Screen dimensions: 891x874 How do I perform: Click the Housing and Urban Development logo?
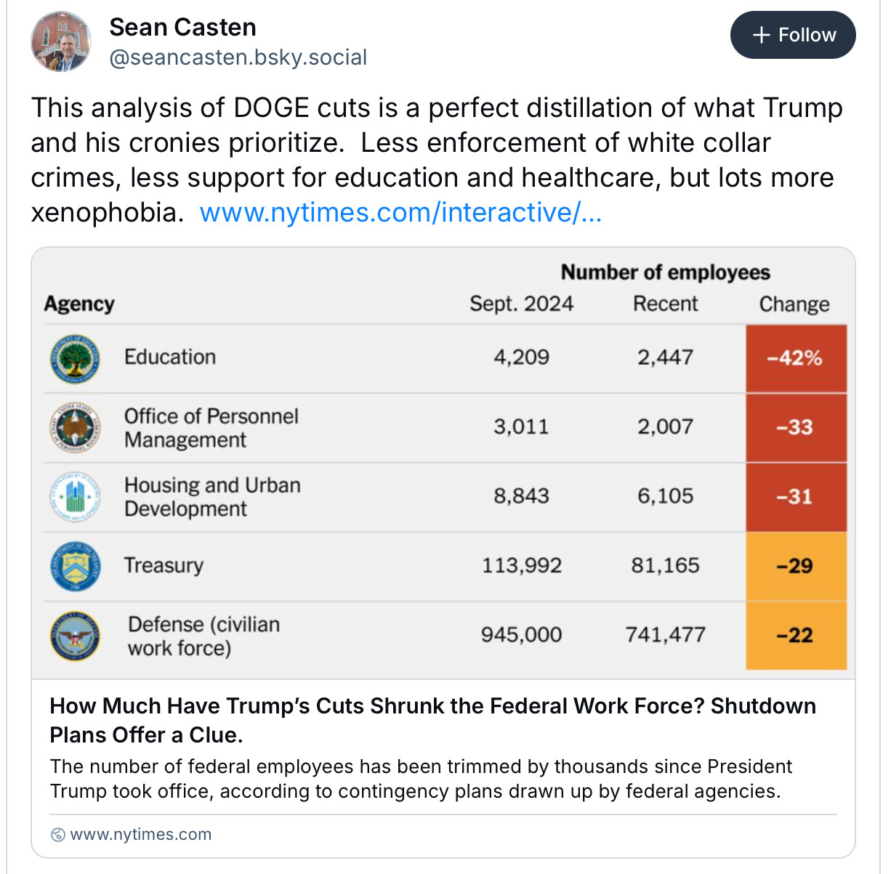click(75, 497)
